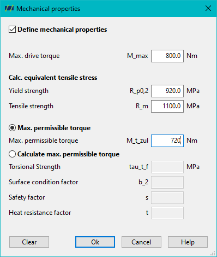The height and width of the screenshot is (257, 217).
Task: Confirm with the Ok button
Action: tap(95, 242)
